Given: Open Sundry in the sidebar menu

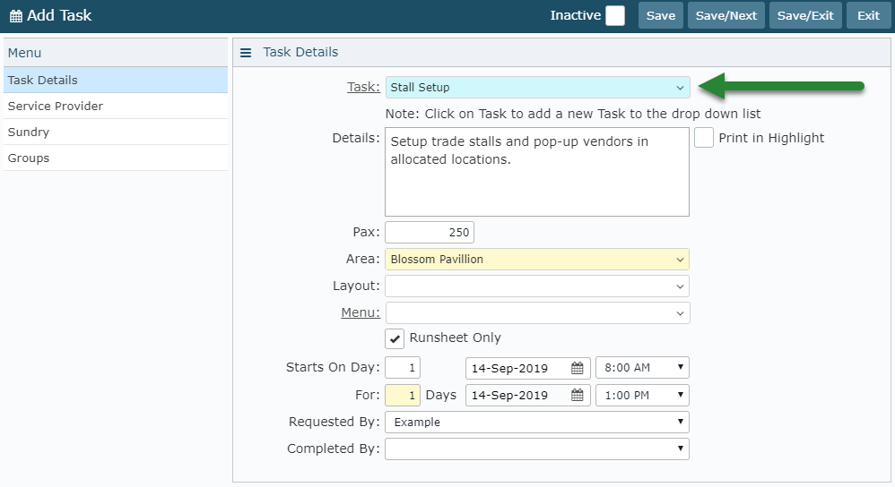Looking at the screenshot, I should pyautogui.click(x=116, y=132).
